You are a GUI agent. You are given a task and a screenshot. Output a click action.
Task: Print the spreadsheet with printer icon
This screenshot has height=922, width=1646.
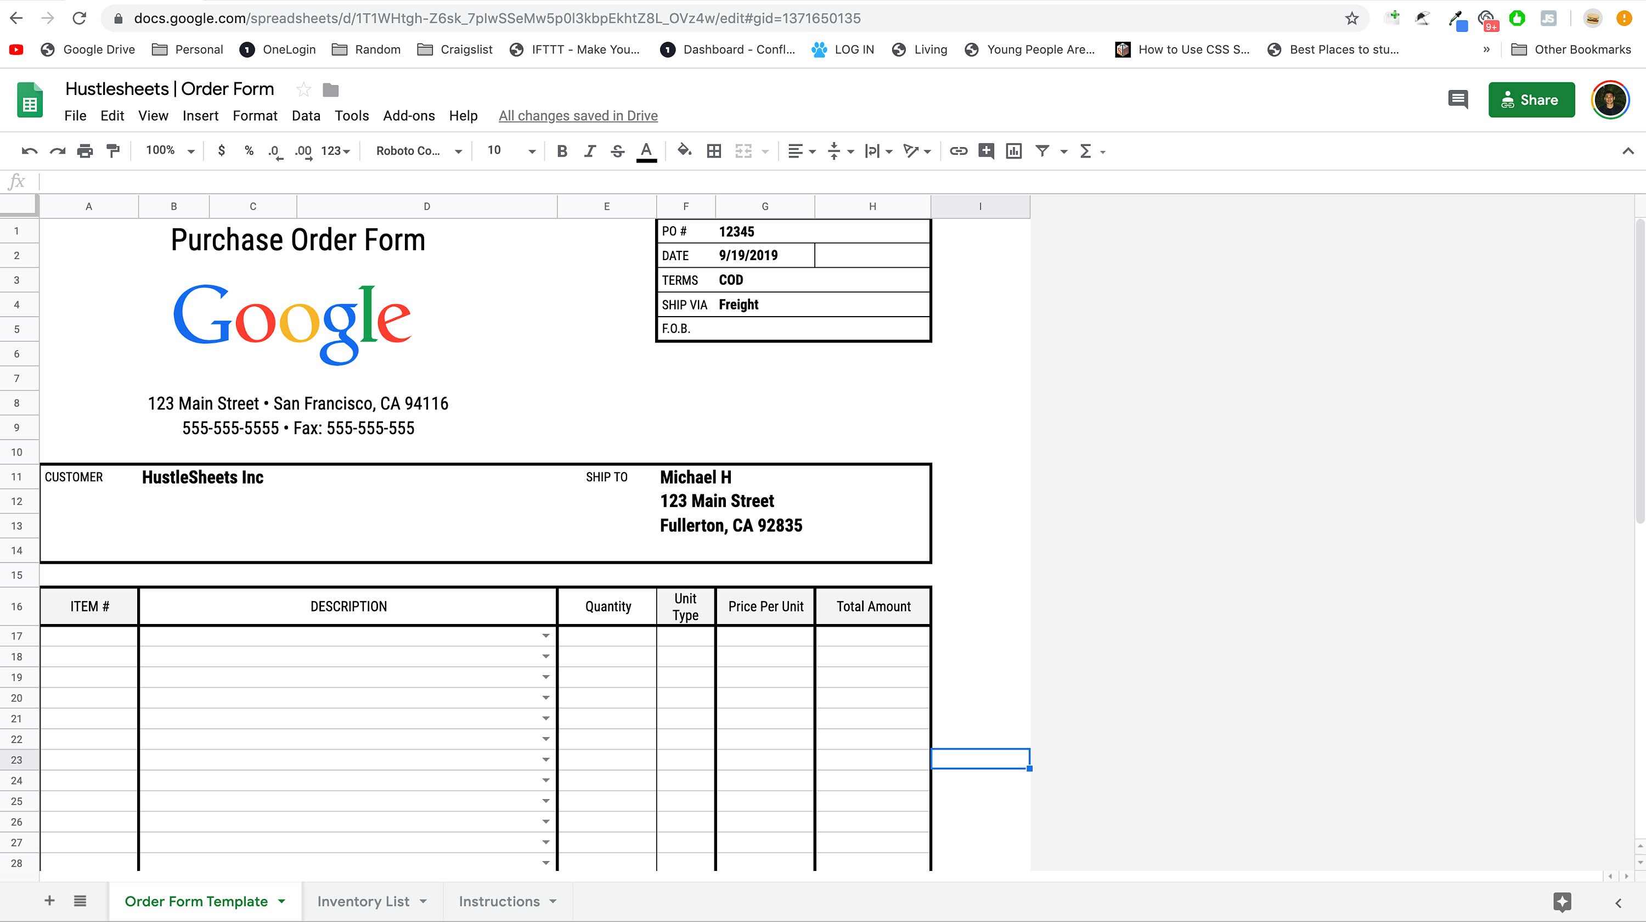85,151
